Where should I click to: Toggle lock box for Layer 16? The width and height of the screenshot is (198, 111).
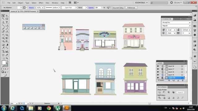click(160, 66)
